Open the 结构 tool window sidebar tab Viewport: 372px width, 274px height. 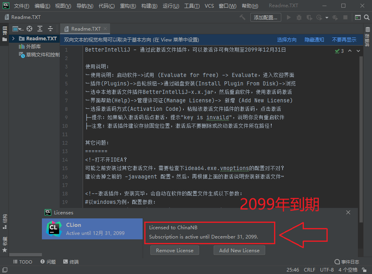[x=4, y=222]
